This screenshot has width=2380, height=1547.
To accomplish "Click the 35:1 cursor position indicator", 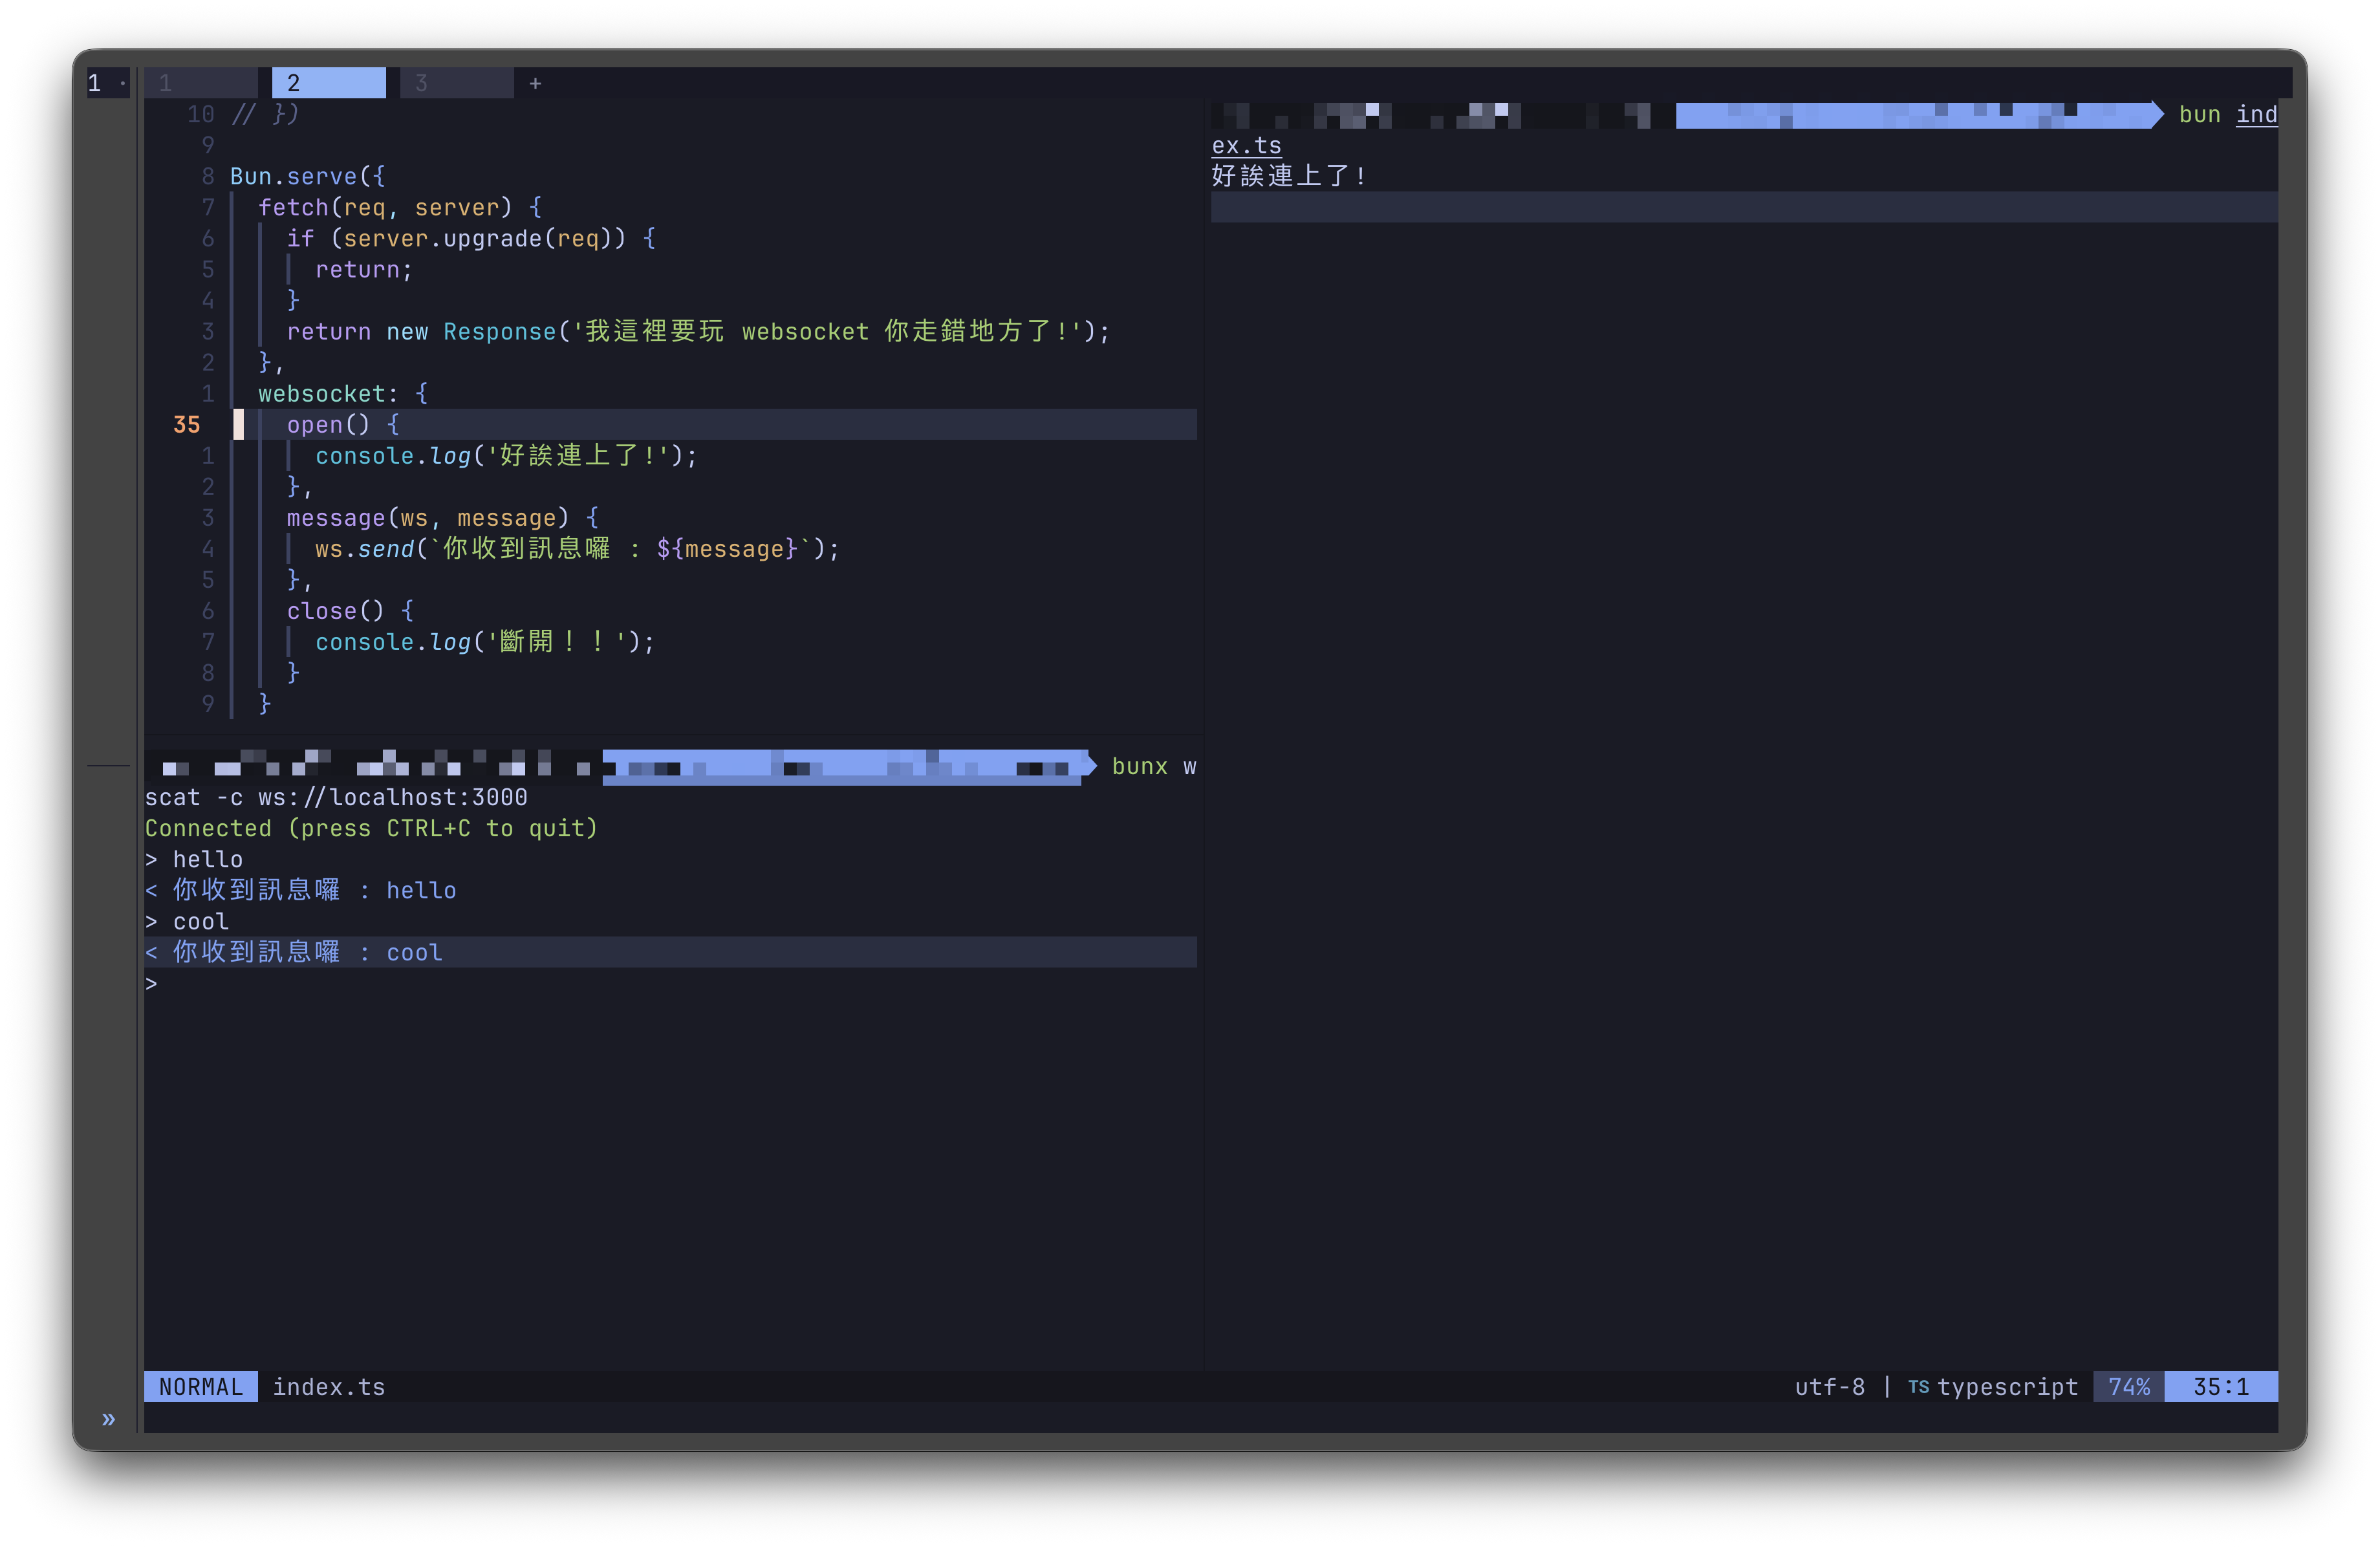I will coord(2221,1387).
